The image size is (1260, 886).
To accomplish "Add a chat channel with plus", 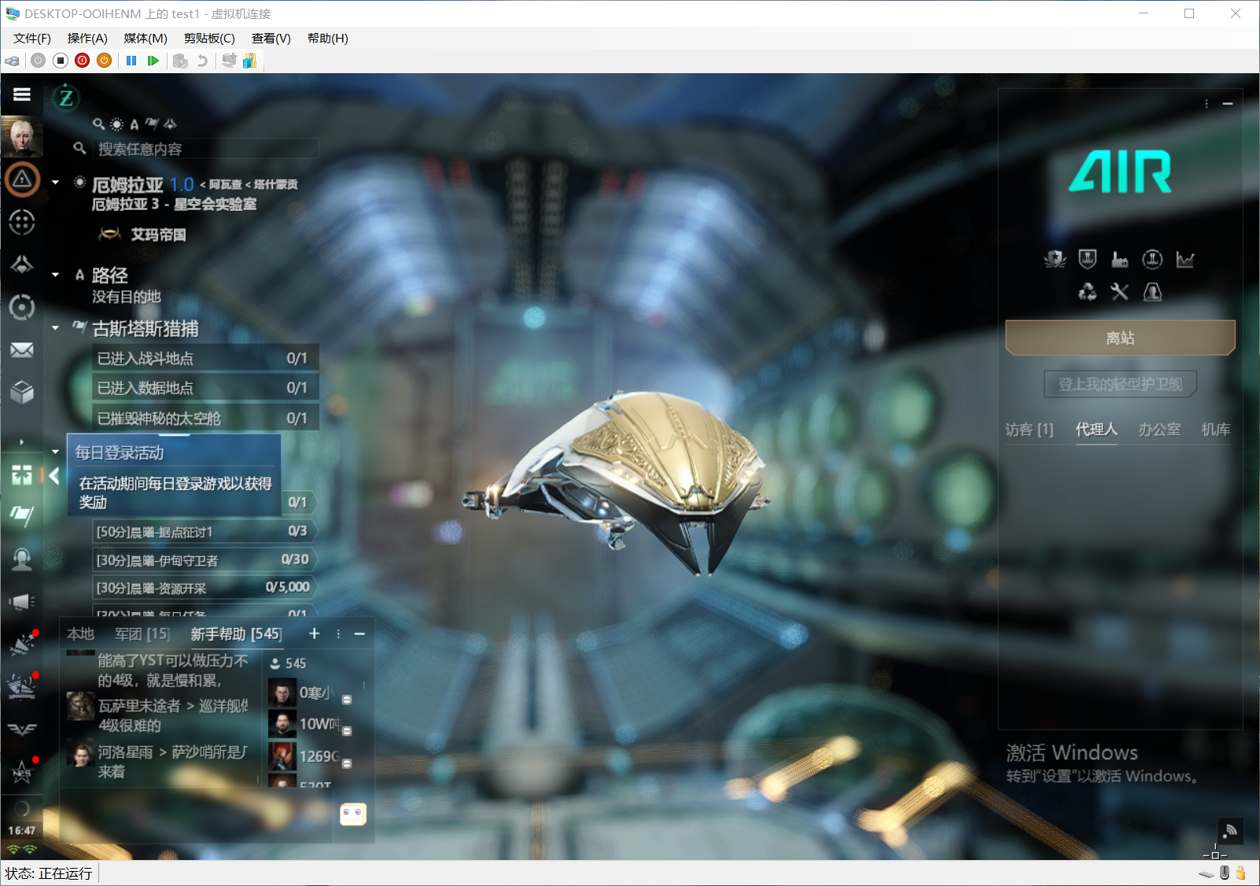I will [315, 633].
